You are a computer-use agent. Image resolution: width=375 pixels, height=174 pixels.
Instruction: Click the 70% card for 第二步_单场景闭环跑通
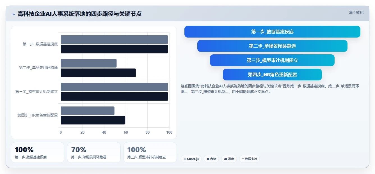(x=94, y=152)
